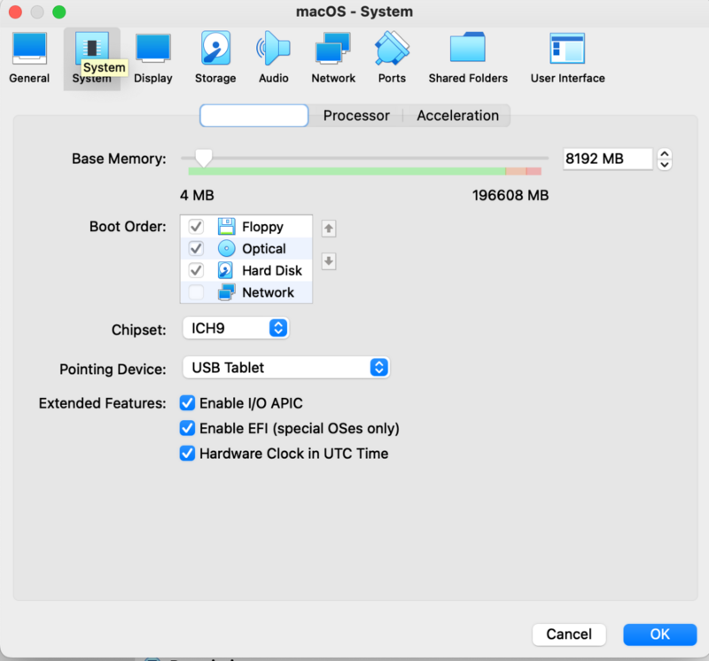The image size is (709, 661).
Task: Click Base Memory stepper arrows
Action: click(664, 159)
